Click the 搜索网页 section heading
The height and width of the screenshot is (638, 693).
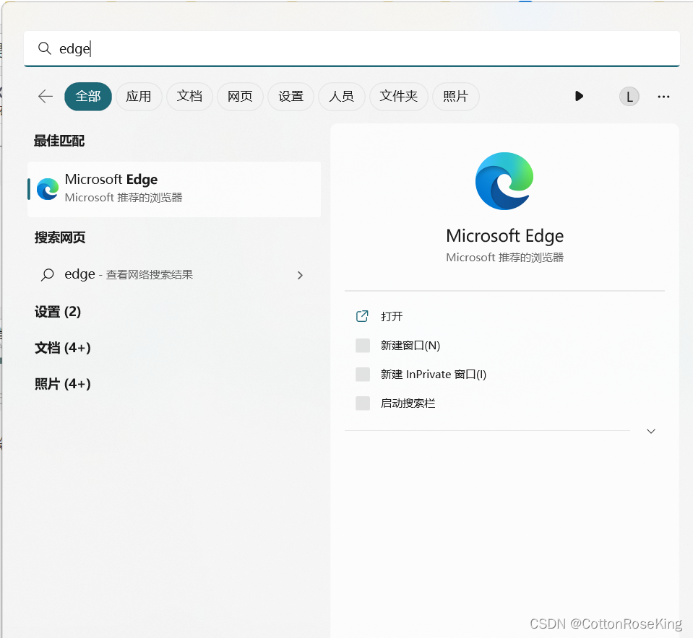coord(60,237)
